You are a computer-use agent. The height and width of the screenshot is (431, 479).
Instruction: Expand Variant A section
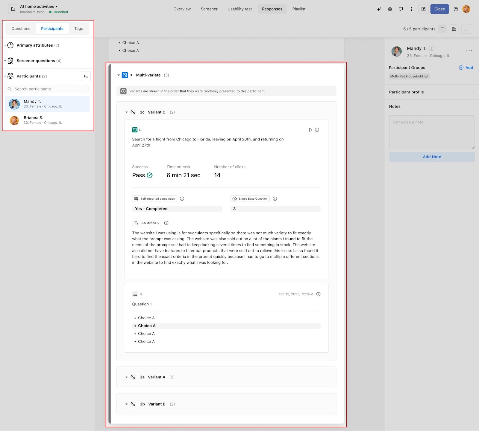pos(126,377)
